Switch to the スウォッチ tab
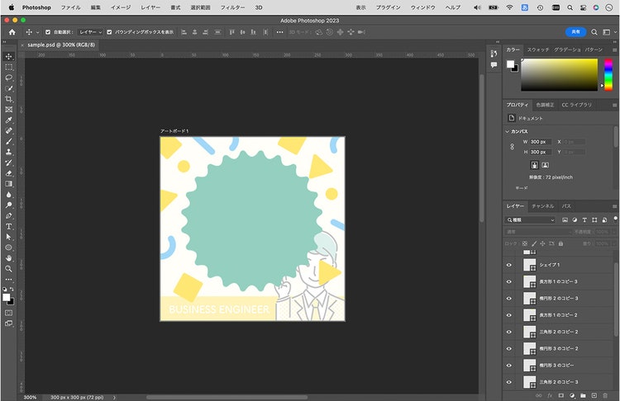 [x=538, y=50]
